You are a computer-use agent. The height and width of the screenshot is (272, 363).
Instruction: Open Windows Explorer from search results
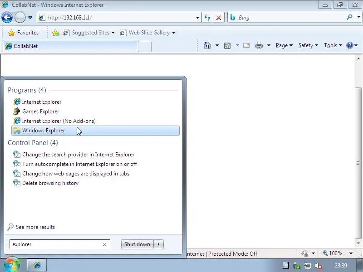pos(95,131)
